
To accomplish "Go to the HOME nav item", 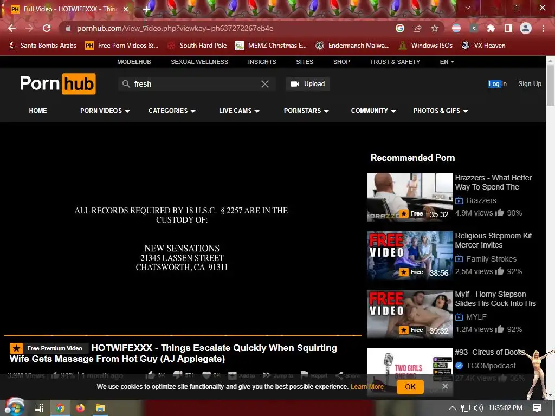I will (x=38, y=110).
